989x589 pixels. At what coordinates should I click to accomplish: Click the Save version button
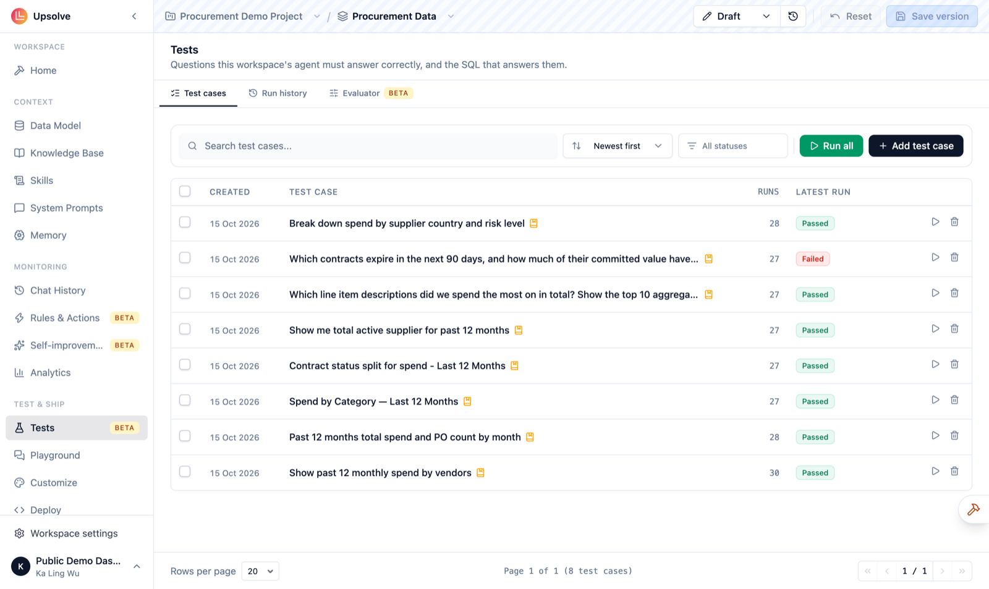click(x=932, y=16)
